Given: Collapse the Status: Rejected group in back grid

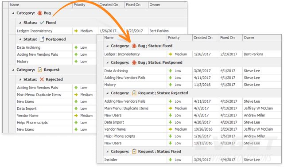Looking at the screenshot, I should [x=20, y=80].
